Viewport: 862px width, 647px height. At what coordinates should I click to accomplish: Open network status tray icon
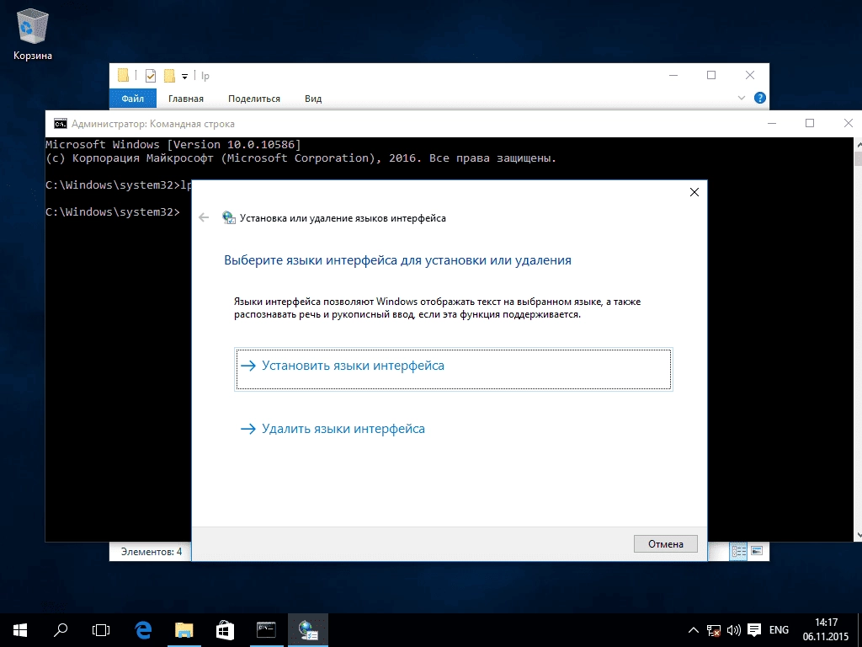[714, 630]
